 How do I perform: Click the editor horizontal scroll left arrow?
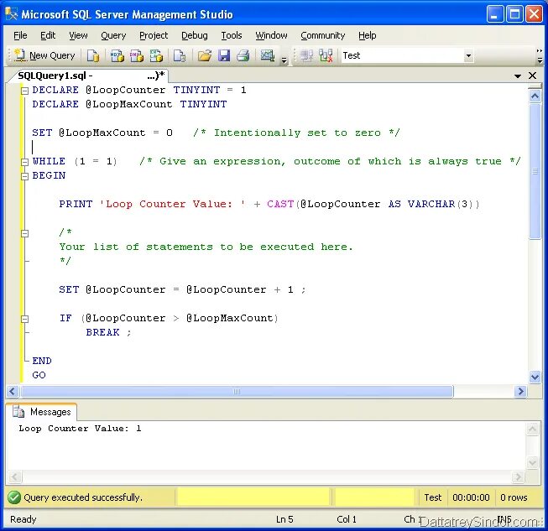[13, 391]
